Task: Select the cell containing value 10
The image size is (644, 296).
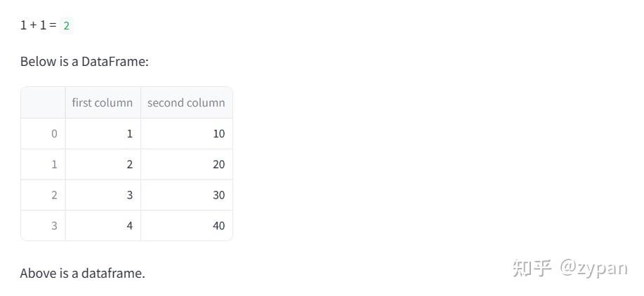Action: [187, 134]
